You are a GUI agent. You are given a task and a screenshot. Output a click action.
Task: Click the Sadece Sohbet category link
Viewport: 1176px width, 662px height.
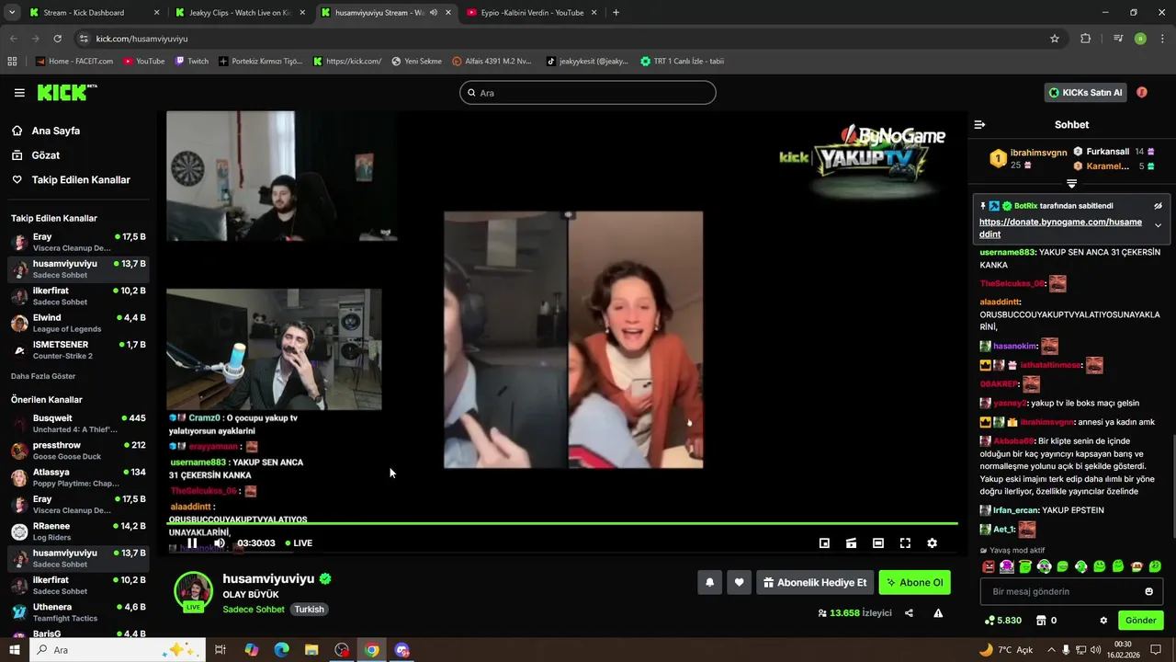254,610
